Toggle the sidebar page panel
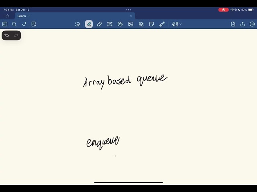 click(5, 24)
